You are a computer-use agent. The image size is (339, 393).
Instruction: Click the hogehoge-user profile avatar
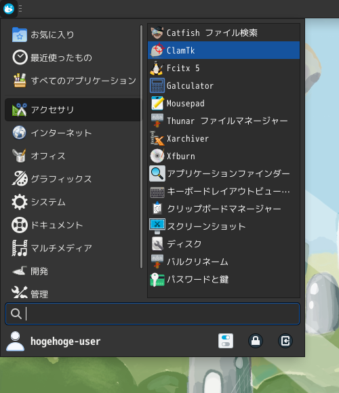[x=16, y=341]
